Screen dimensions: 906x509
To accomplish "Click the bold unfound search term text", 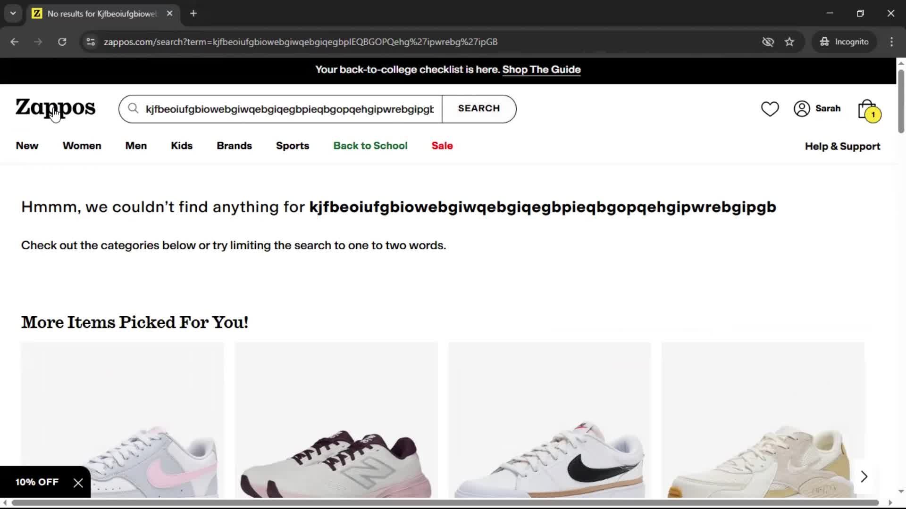I will click(543, 207).
